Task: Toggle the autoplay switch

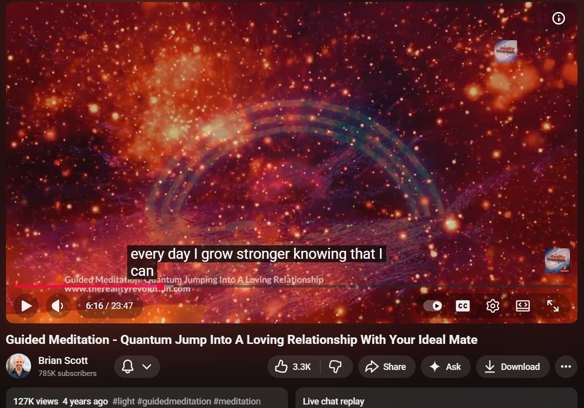Action: [433, 306]
